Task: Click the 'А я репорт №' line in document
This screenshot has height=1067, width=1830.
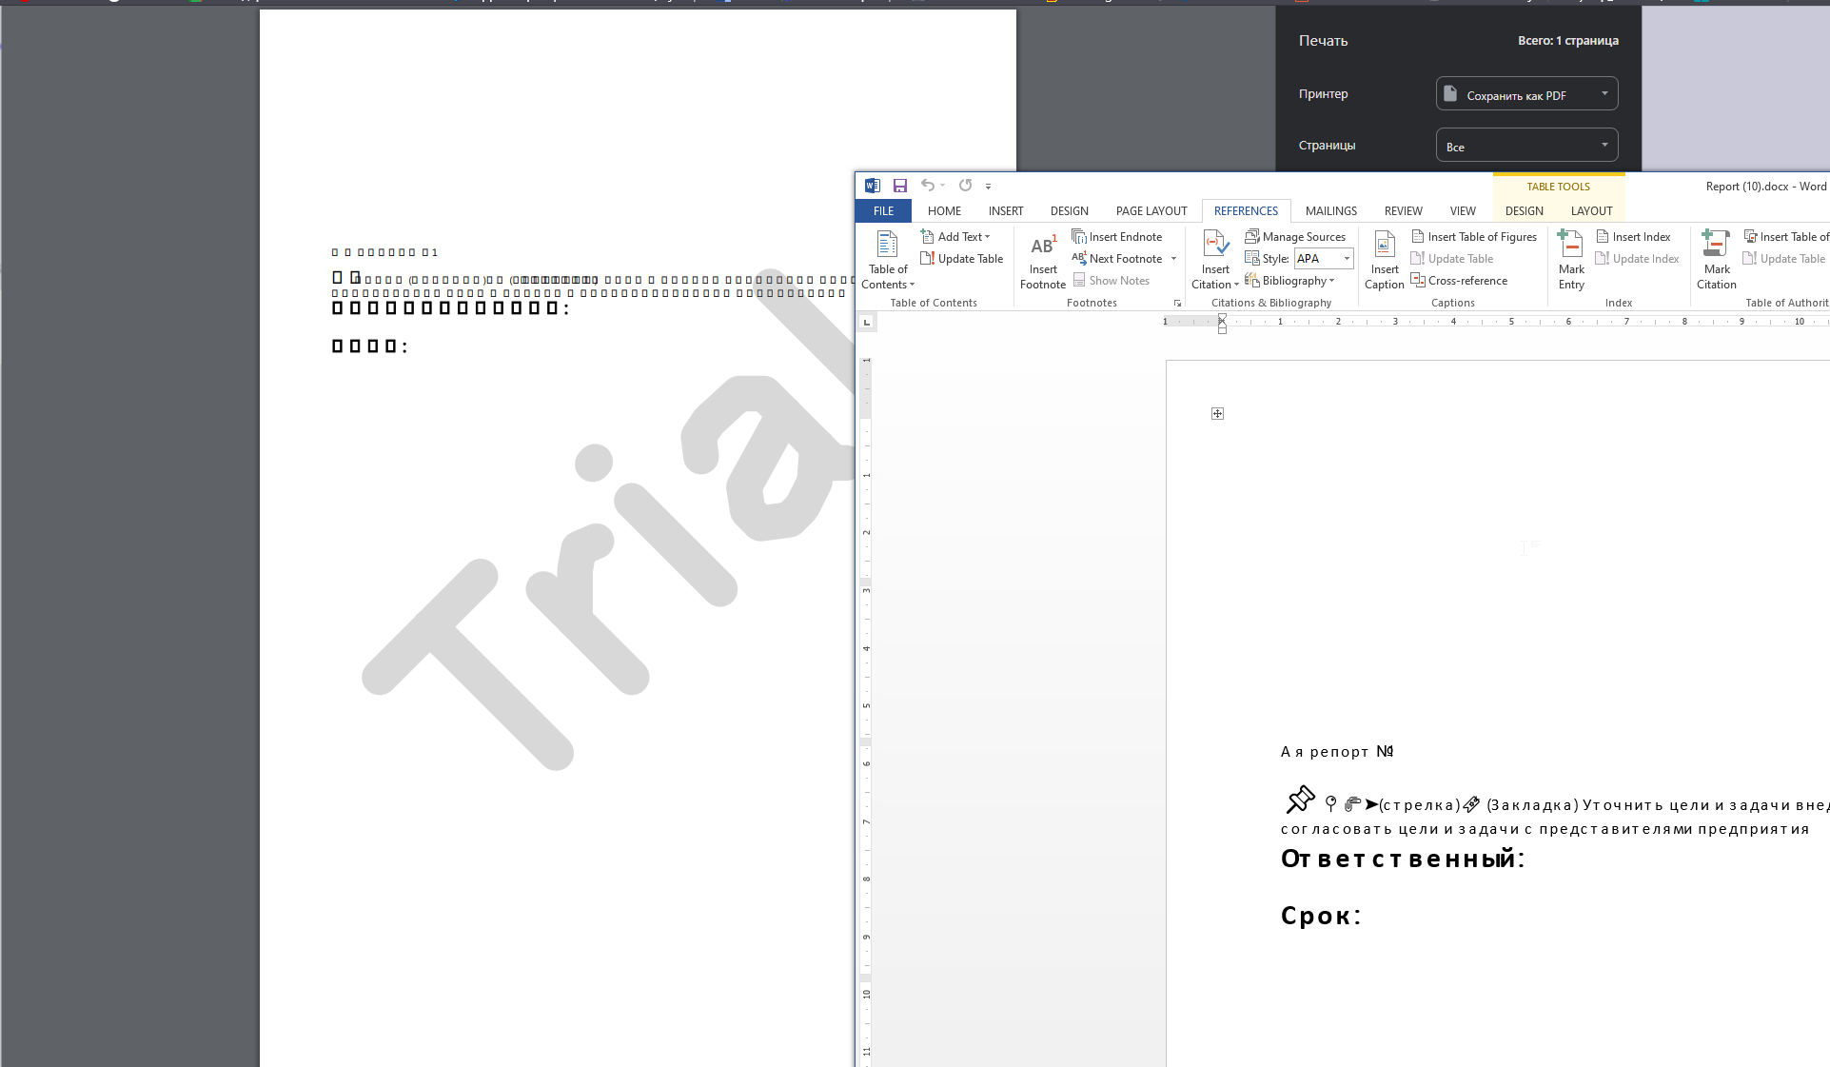Action: [x=1337, y=752]
